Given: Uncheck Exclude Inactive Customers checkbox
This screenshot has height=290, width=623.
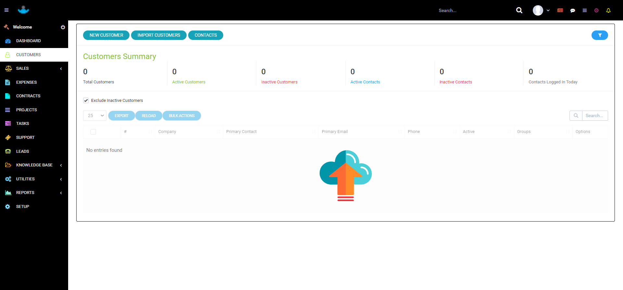Looking at the screenshot, I should click(86, 101).
